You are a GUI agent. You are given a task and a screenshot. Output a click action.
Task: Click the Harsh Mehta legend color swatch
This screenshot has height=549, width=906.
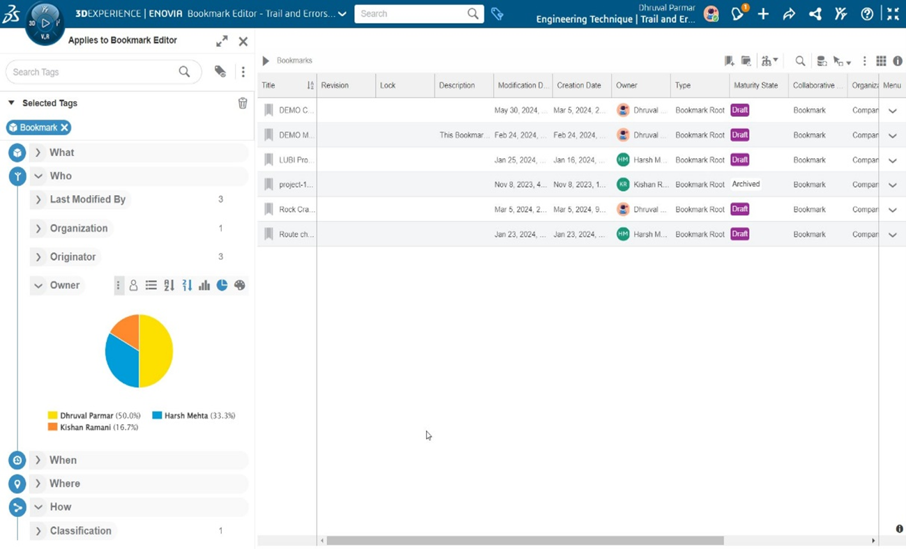[157, 415]
